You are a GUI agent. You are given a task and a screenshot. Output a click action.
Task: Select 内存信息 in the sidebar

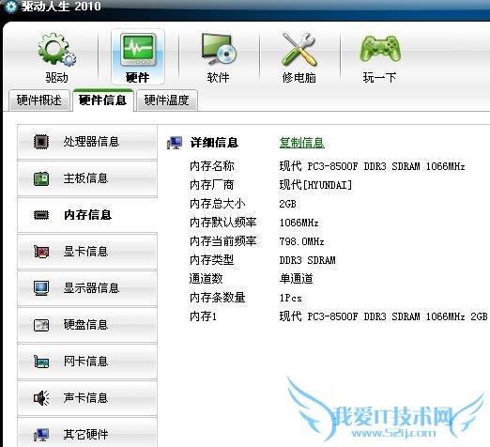point(87,215)
